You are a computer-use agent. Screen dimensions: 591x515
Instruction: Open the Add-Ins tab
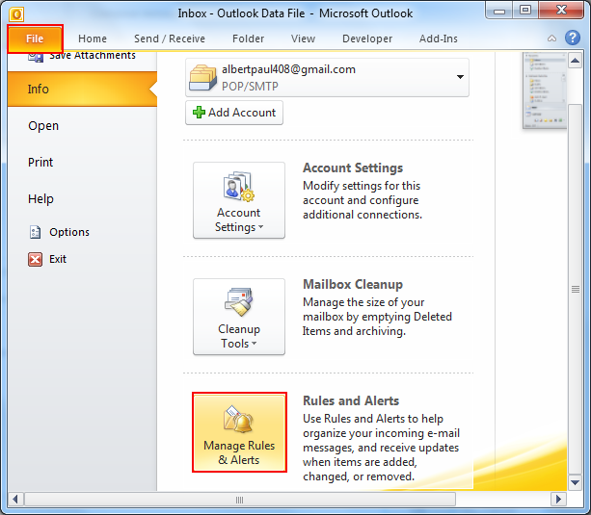click(x=439, y=39)
